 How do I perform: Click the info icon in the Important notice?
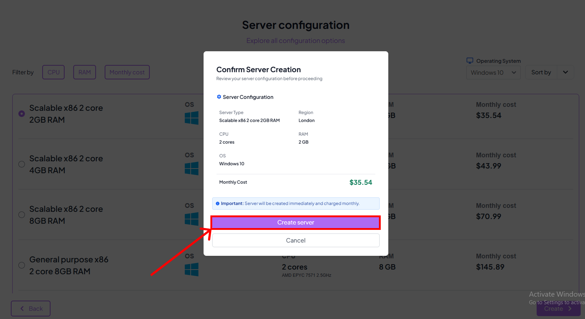pyautogui.click(x=218, y=203)
